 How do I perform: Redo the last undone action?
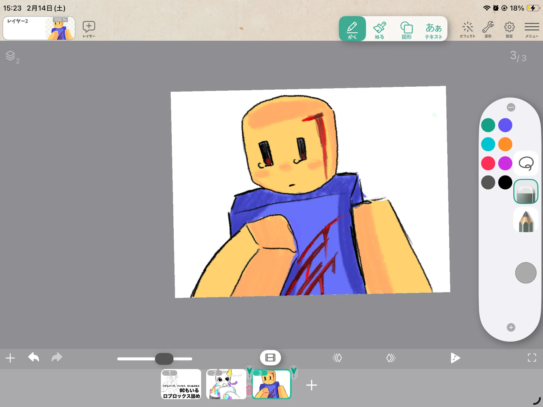point(57,357)
